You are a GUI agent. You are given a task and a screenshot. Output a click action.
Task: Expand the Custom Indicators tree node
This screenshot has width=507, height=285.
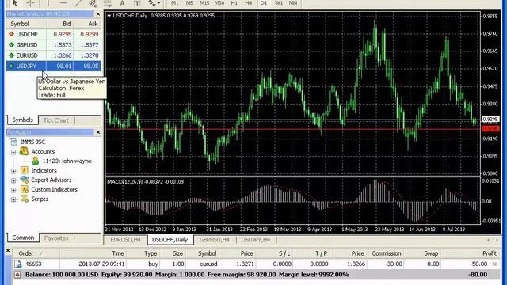click(x=13, y=190)
